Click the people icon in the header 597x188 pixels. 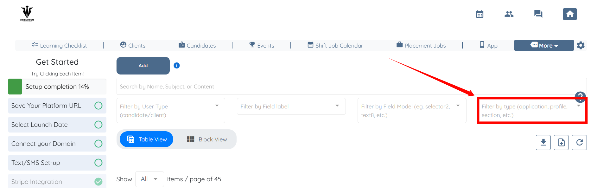509,14
